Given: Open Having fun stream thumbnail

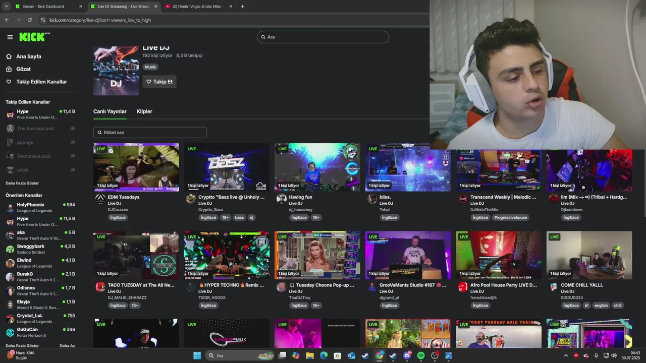Looking at the screenshot, I should [x=317, y=167].
